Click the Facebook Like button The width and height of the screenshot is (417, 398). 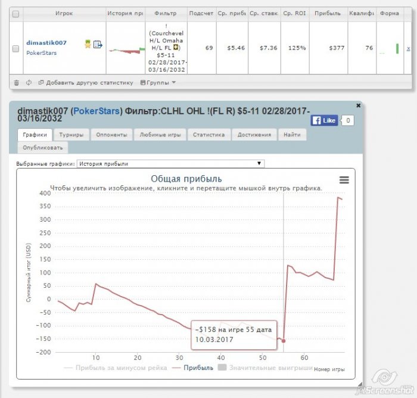pyautogui.click(x=324, y=120)
